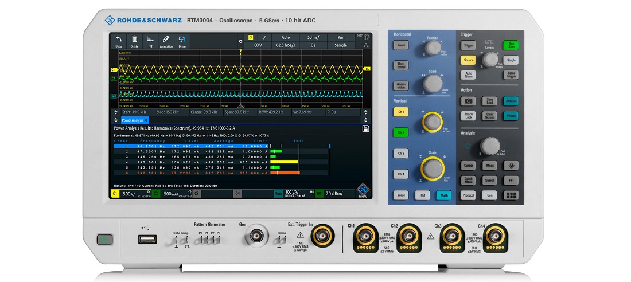The image size is (631, 282).
Task: Click the Clear Screen key
Action: [489, 116]
